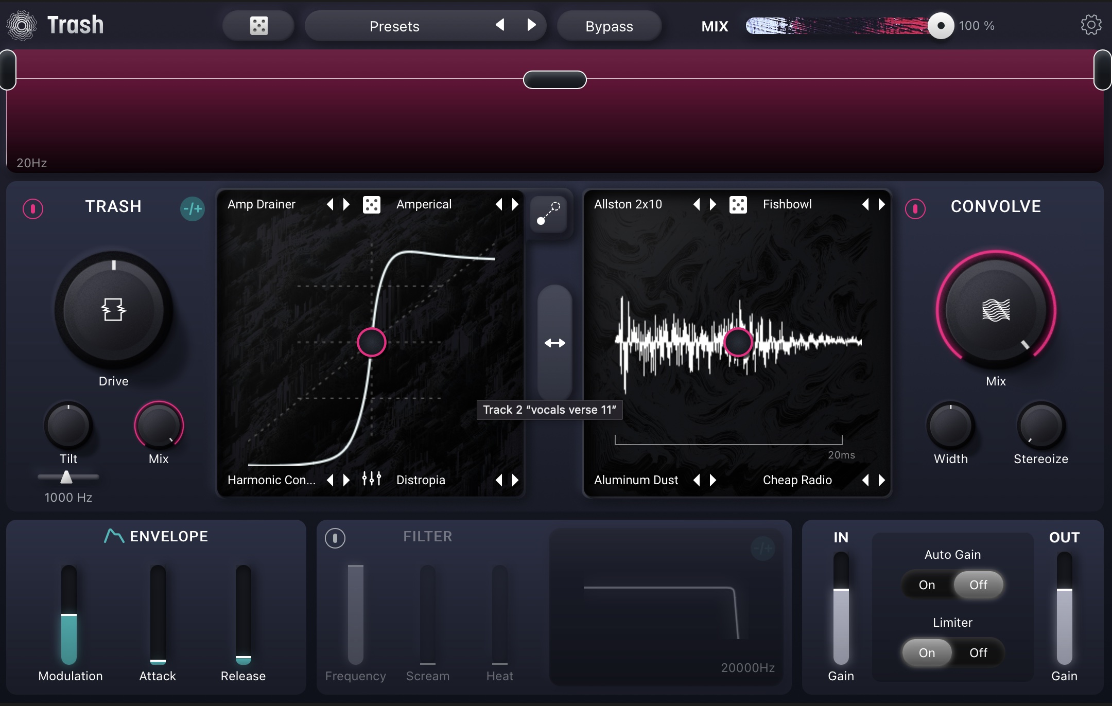
Task: Click the filter response curve display
Action: point(666,606)
